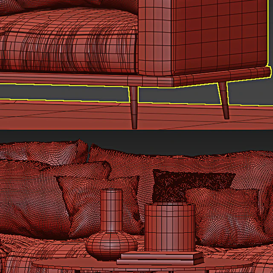Viewport: 273px width, 273px height.
Task: Select the sofa seat cushion mesh
Action: click(69, 41)
